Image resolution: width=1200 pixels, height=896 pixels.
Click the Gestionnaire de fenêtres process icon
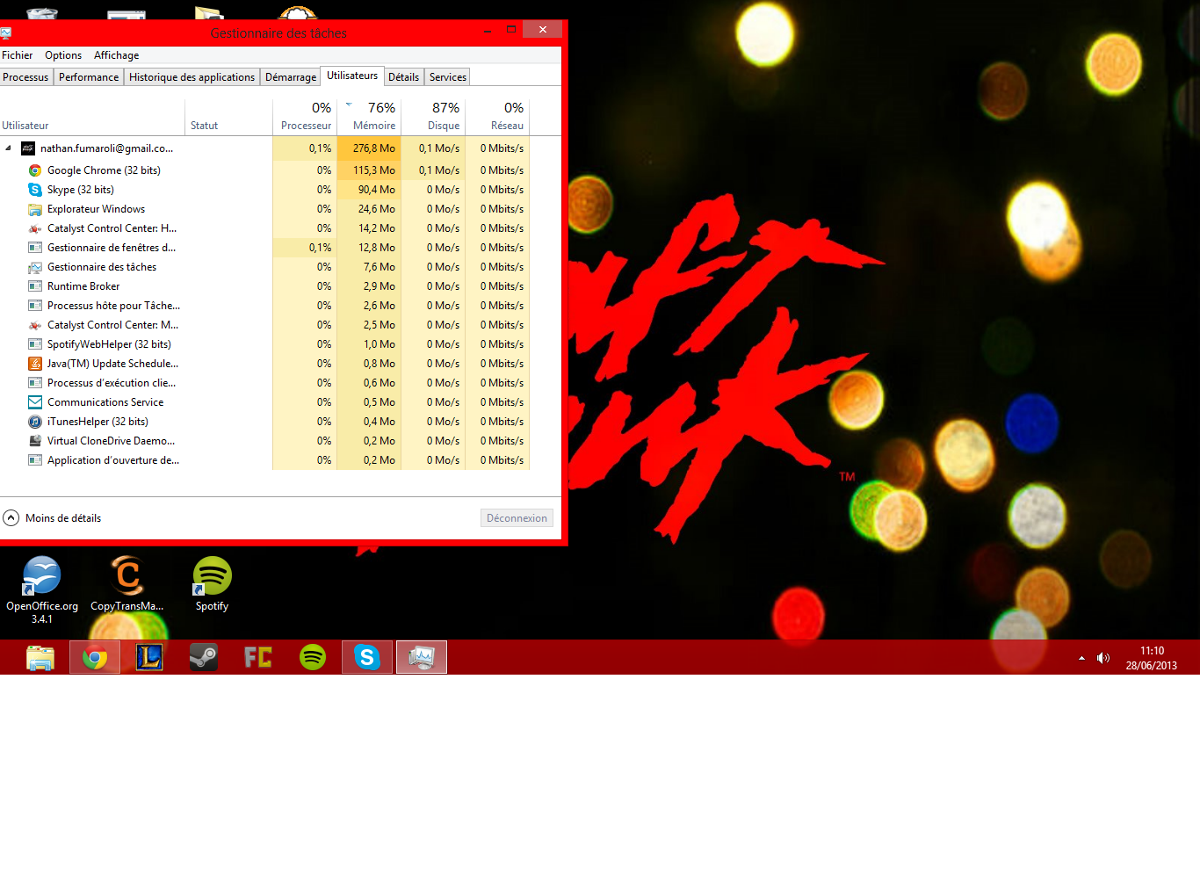coord(35,248)
